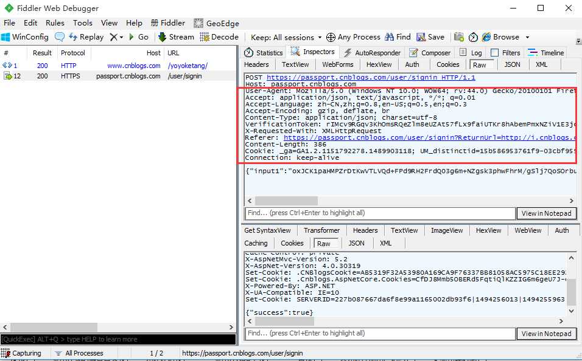Click the Go resume button
Viewport: 582px width, 361px height.
coord(139,37)
